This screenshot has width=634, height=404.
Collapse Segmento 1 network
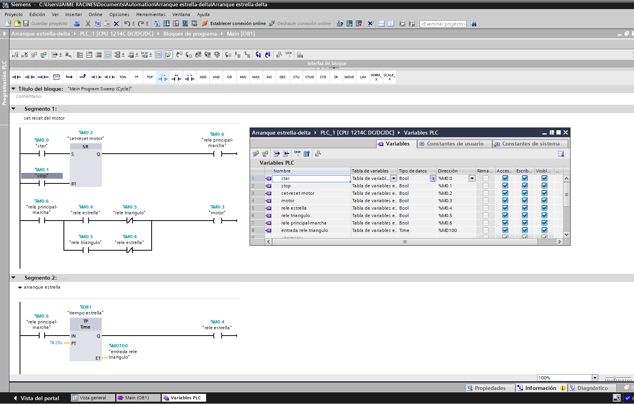(x=14, y=109)
